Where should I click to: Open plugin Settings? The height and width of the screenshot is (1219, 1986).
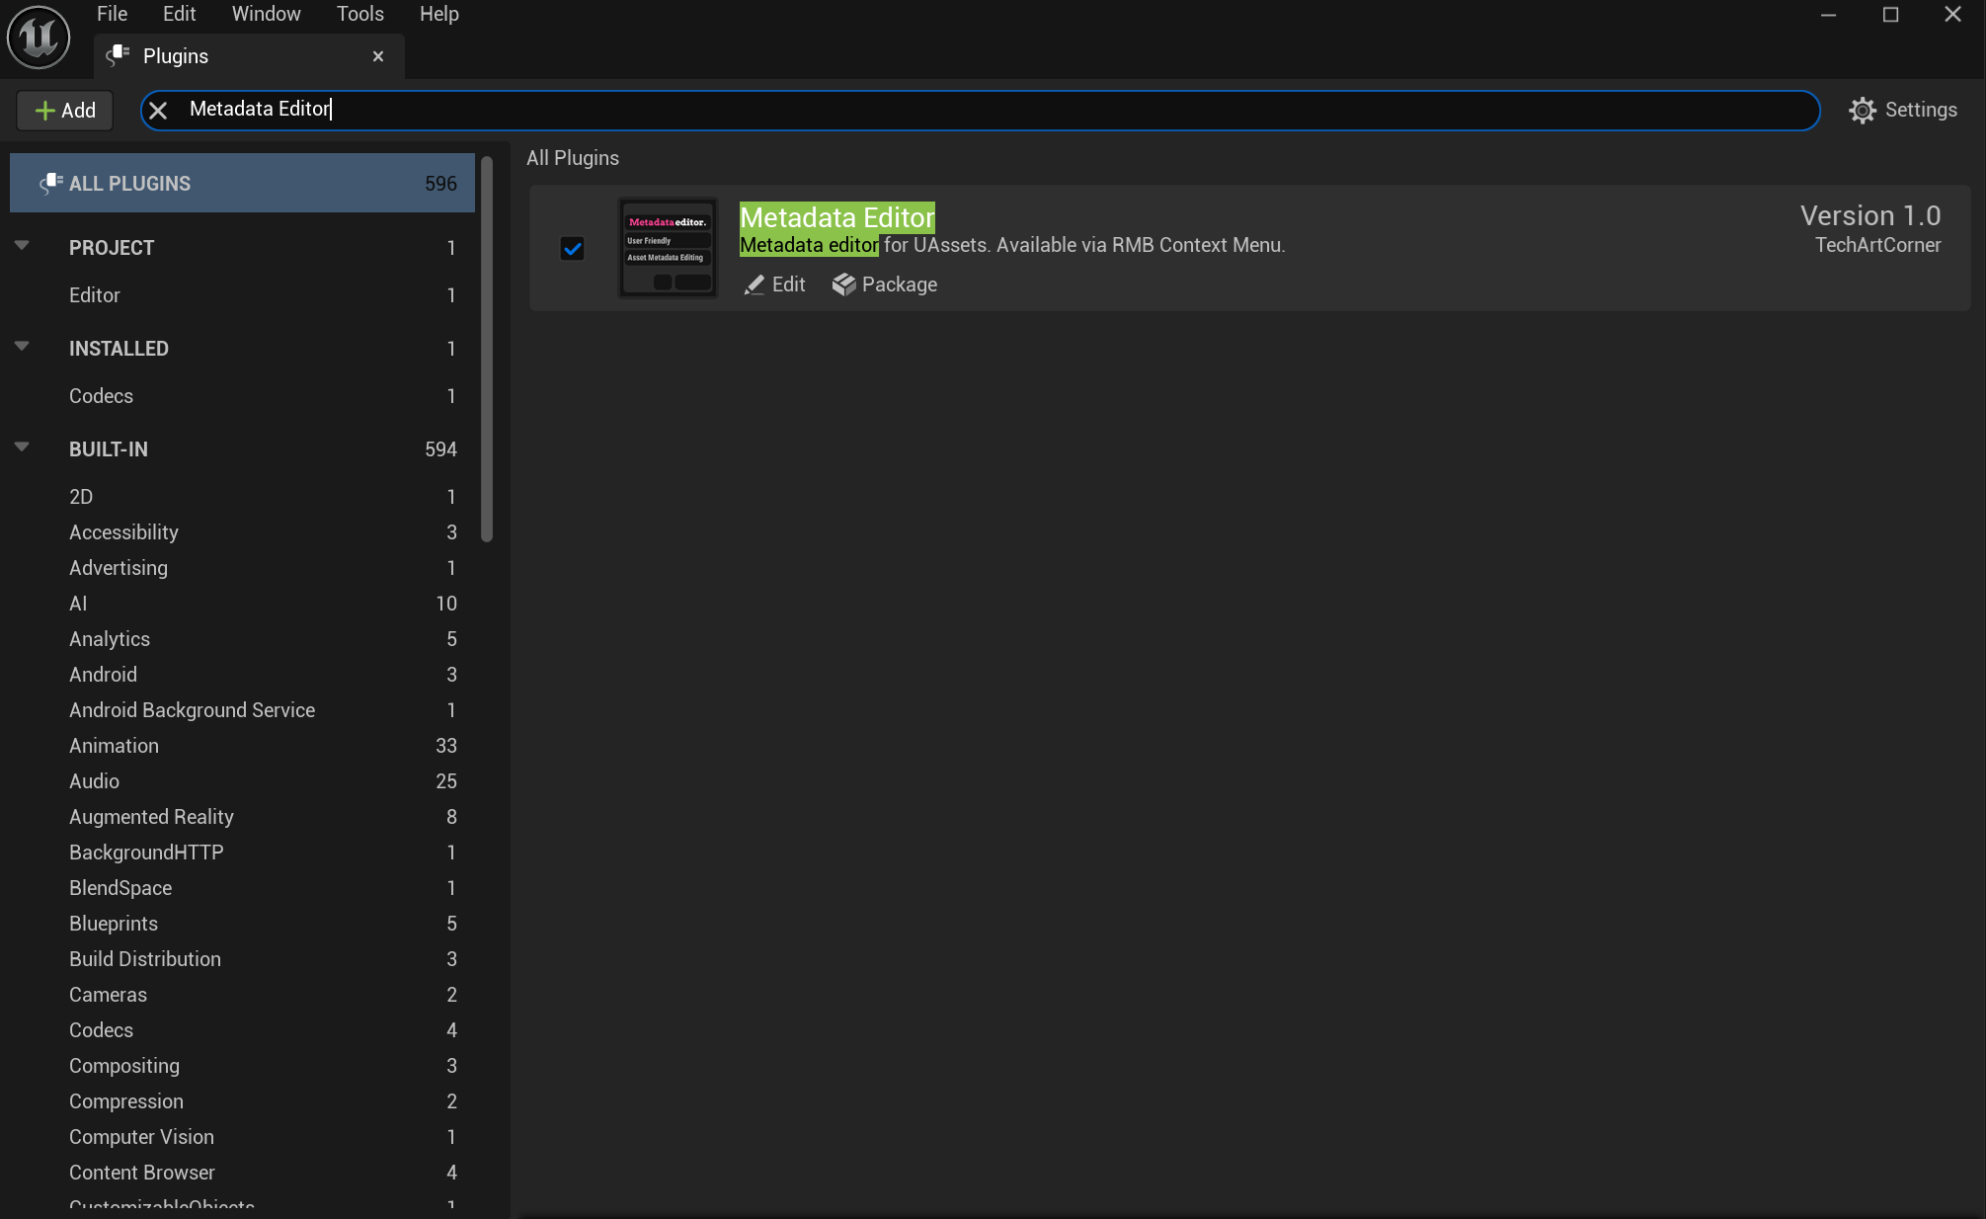[1903, 110]
